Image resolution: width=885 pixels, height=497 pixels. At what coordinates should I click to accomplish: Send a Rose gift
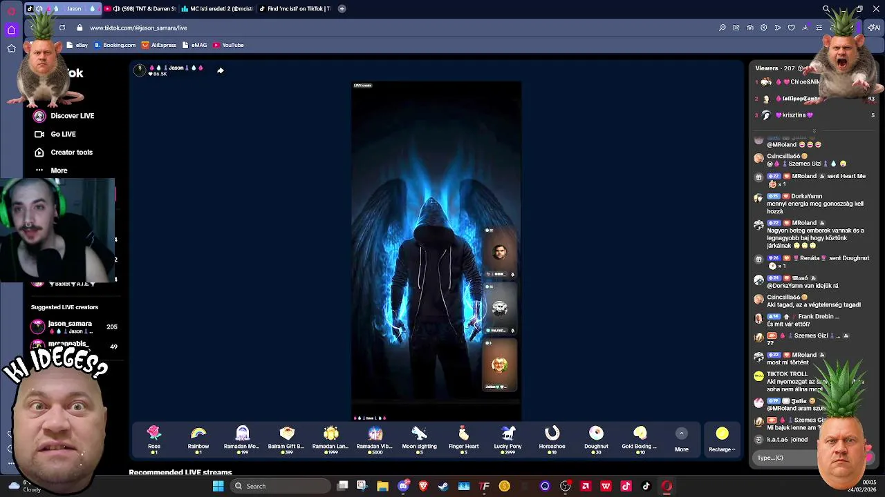pos(153,438)
